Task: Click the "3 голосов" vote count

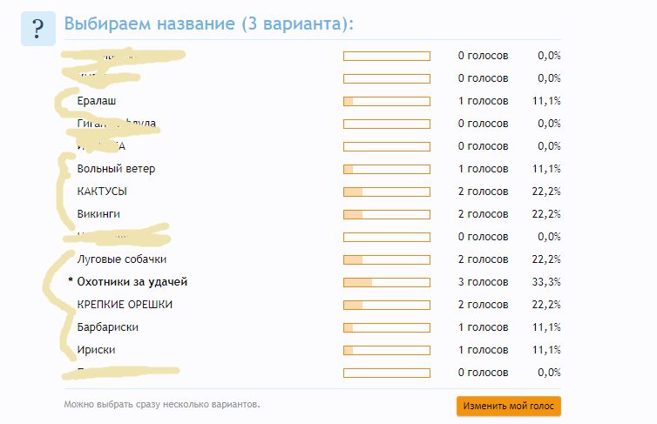Action: click(x=483, y=282)
